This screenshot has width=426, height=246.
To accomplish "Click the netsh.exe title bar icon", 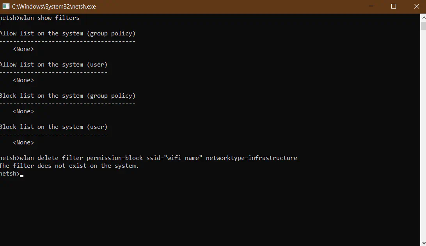I will pyautogui.click(x=5, y=7).
